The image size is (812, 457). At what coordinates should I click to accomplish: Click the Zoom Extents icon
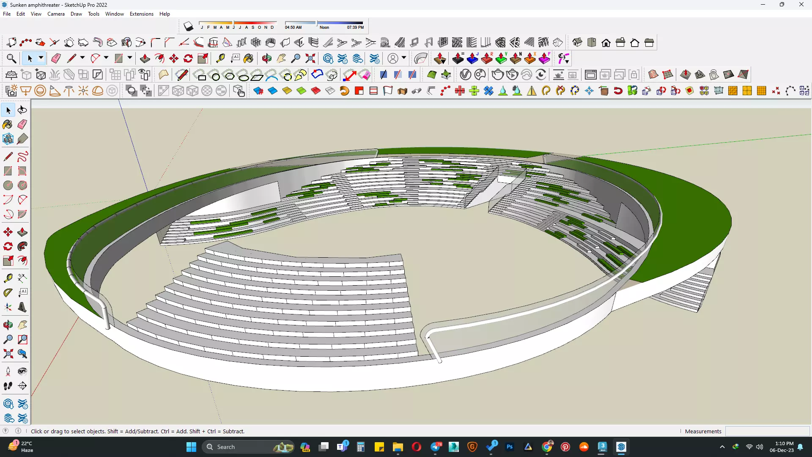[310, 58]
